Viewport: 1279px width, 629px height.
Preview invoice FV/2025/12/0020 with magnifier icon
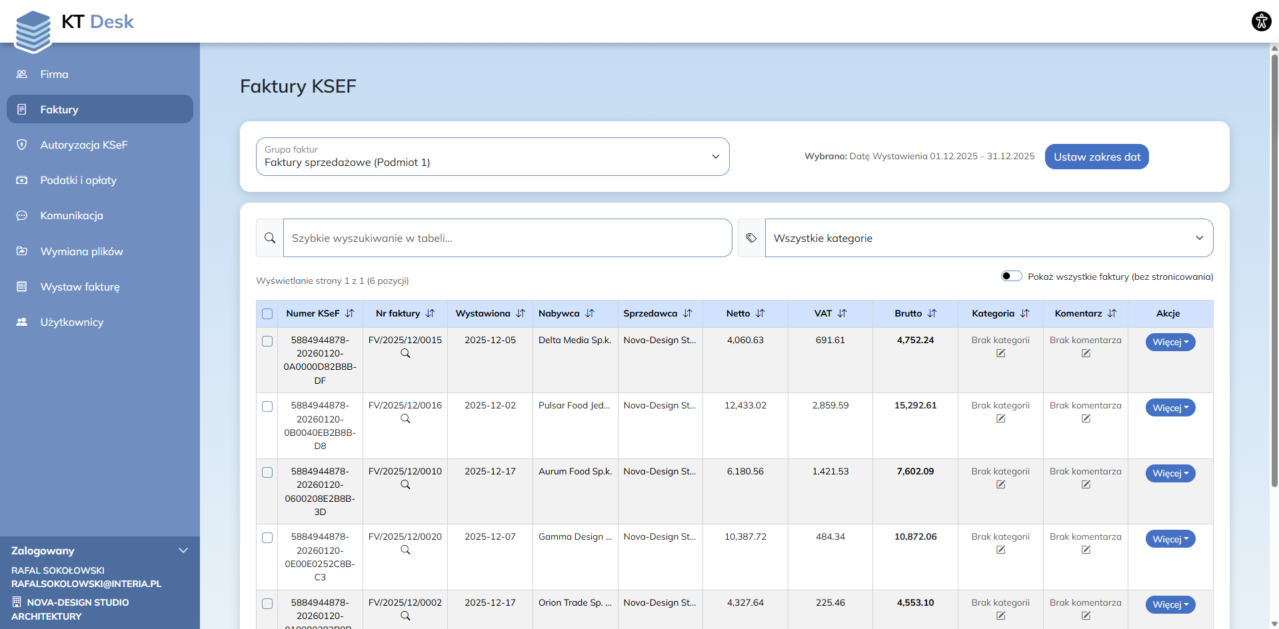point(405,550)
